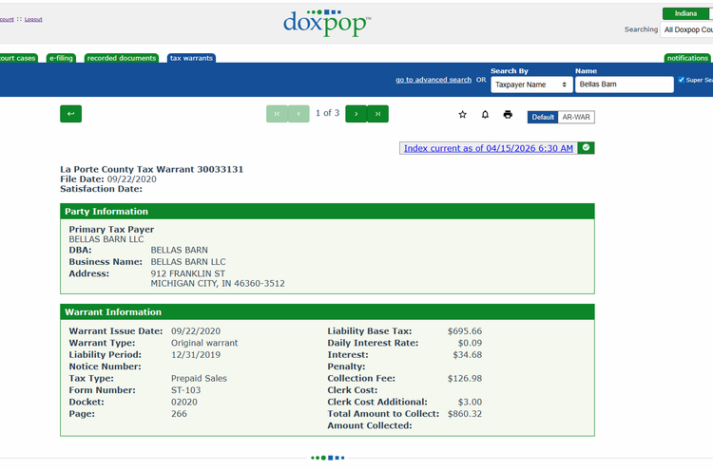
Task: Click the green back arrow button
Action: [x=70, y=114]
